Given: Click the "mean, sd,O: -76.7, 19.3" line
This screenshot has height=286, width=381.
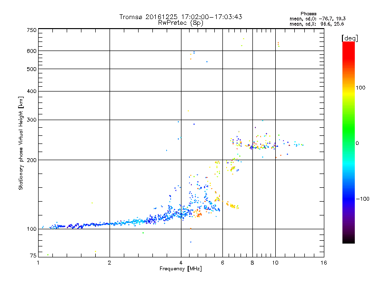Looking at the screenshot, I should point(318,19).
